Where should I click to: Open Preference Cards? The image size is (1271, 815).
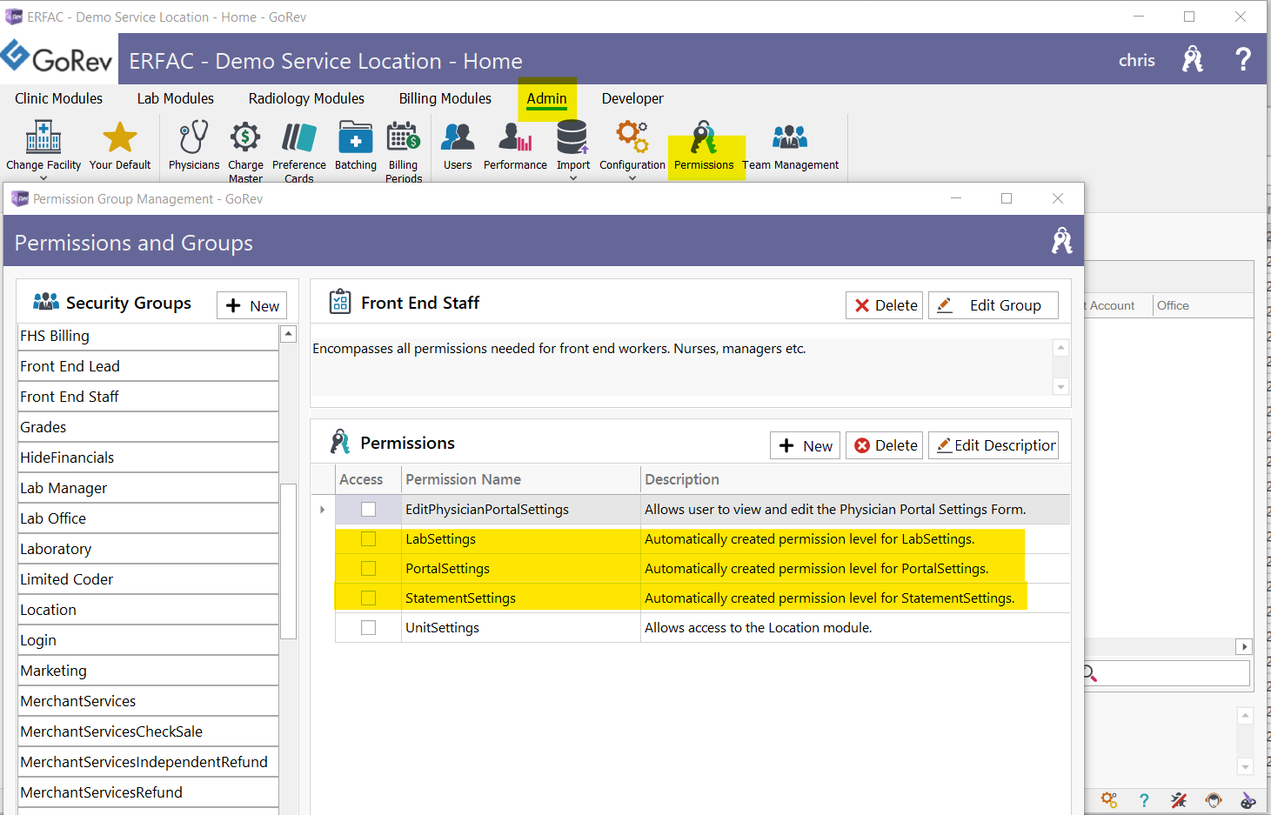(298, 146)
